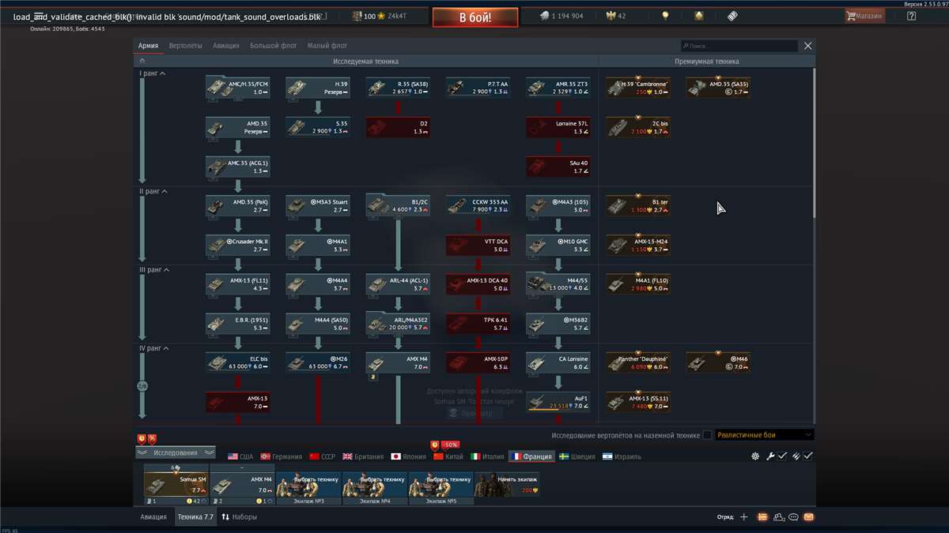The width and height of the screenshot is (949, 533).
Task: Select the Германия nation tab
Action: tap(282, 456)
